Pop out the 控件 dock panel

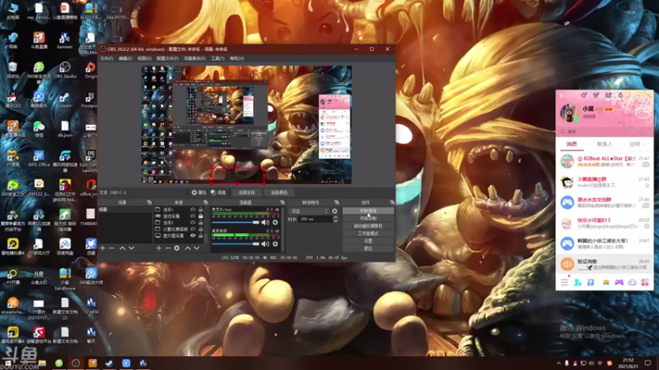point(392,202)
